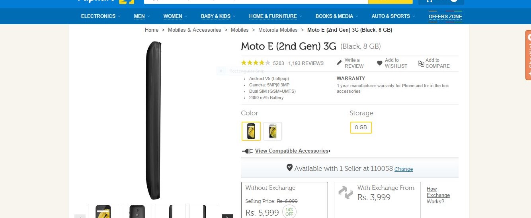Click the shopping cart icon in header
This screenshot has height=218, width=531.
(x=429, y=1)
